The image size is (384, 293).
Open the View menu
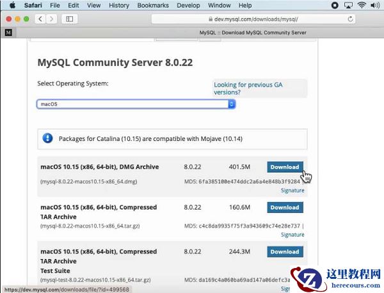(x=94, y=5)
